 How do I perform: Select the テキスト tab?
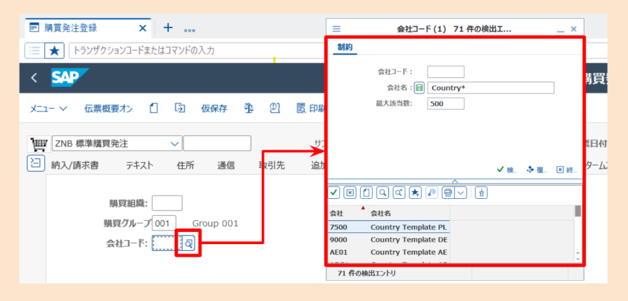point(139,165)
